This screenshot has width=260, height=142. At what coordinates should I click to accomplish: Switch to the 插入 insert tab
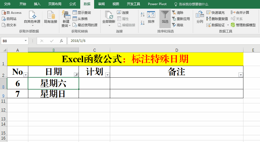coord(37,4)
